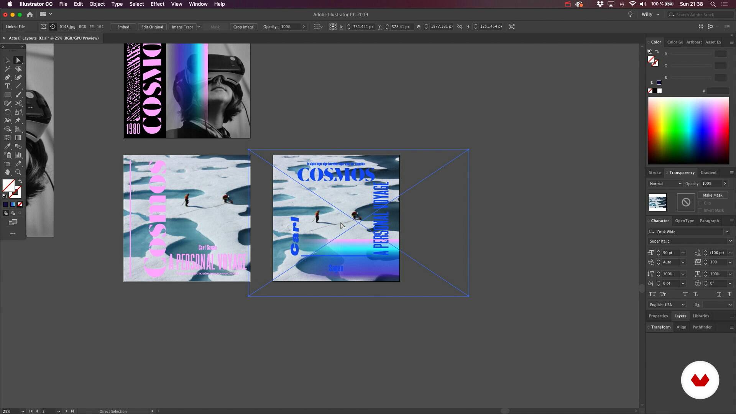Toggle Underline in Character panel

click(x=719, y=294)
